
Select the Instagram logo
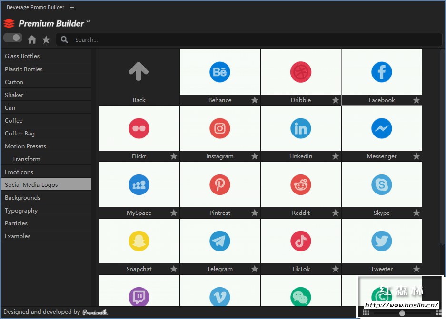[219, 128]
